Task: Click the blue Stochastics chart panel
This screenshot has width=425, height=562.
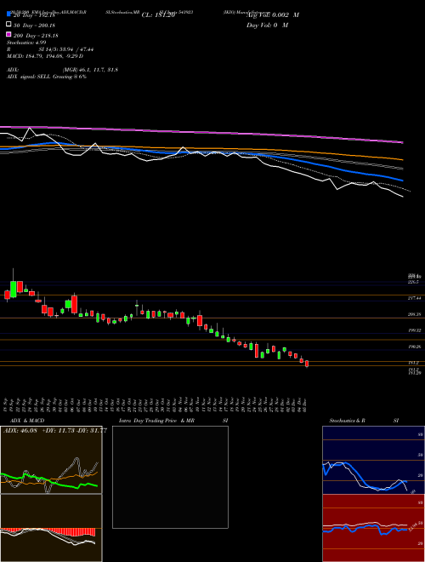Action: pyautogui.click(x=373, y=460)
